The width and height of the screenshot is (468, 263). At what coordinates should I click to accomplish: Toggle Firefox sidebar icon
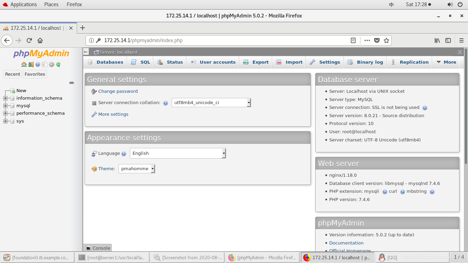[x=448, y=40]
